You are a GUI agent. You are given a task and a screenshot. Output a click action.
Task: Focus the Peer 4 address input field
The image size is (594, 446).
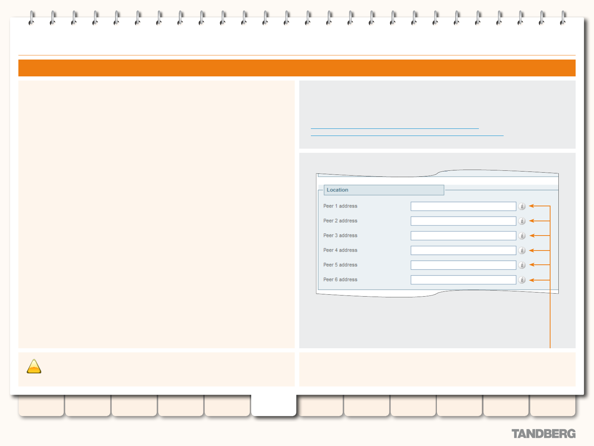(x=463, y=250)
